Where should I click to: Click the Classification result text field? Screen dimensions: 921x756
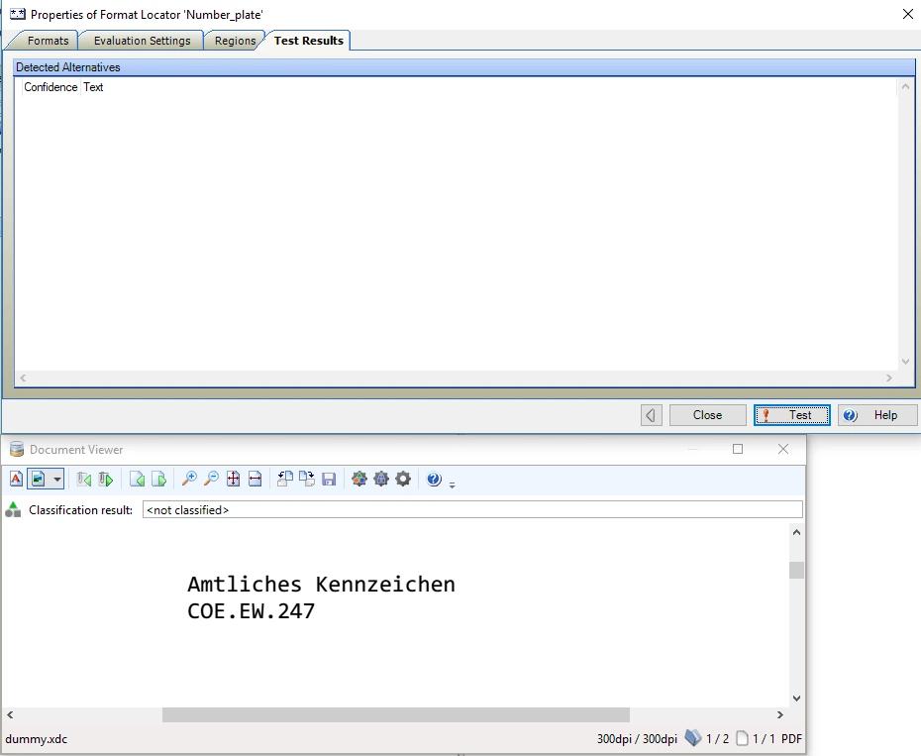[471, 509]
